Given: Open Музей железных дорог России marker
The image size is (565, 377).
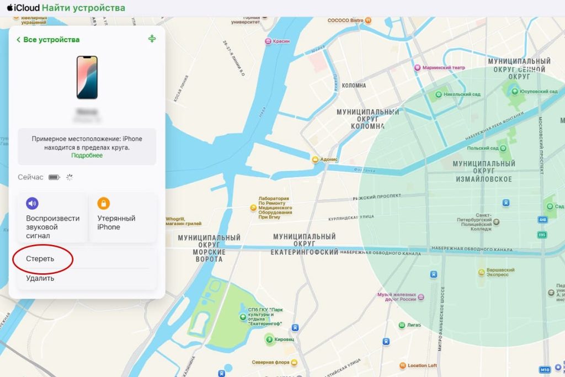Looking at the screenshot, I should [x=421, y=297].
